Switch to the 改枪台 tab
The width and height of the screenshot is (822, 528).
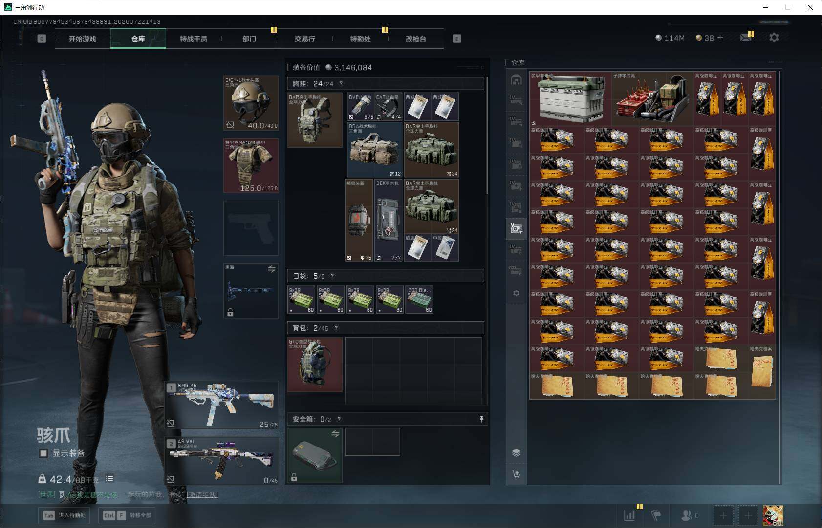point(416,39)
